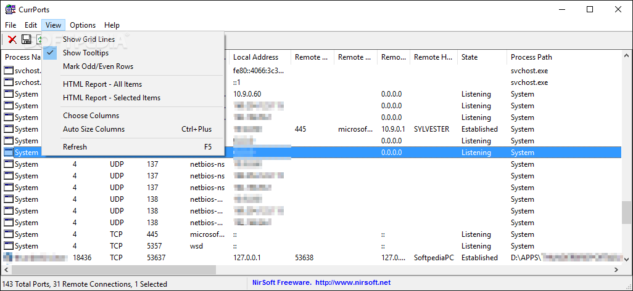Click process icon of PID 18436 row
This screenshot has height=291, width=633.
point(8,258)
